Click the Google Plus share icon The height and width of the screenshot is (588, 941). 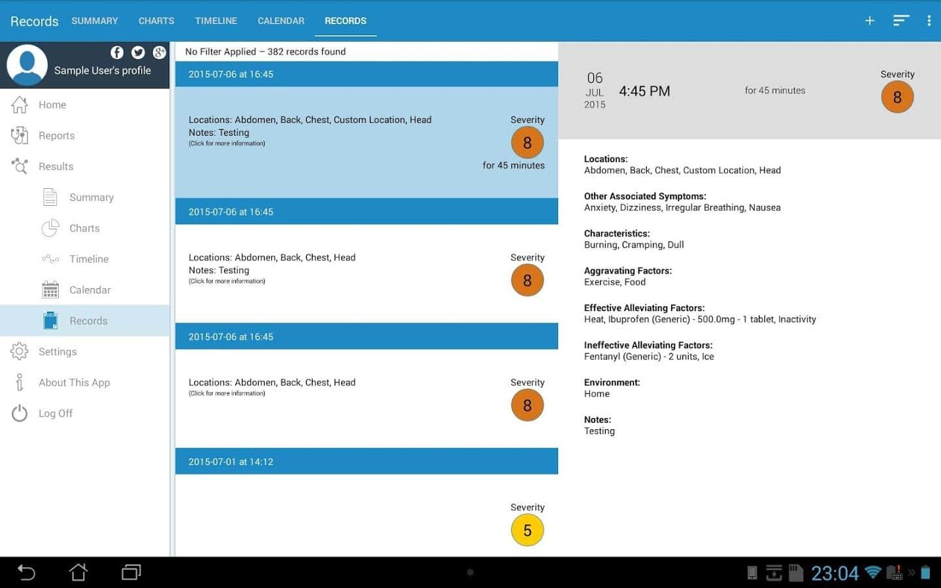pyautogui.click(x=159, y=52)
